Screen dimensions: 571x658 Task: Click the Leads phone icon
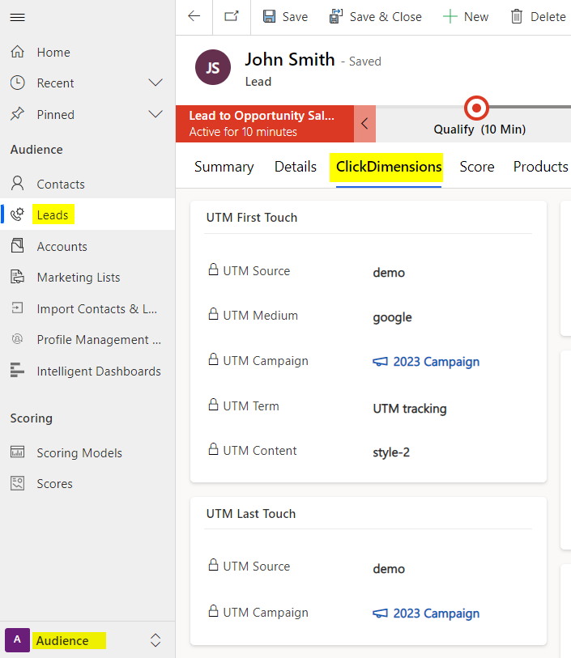(x=17, y=214)
